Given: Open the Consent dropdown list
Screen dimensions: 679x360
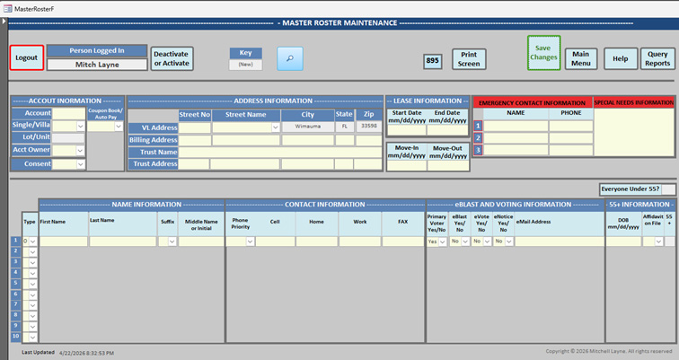Looking at the screenshot, I should coord(81,164).
